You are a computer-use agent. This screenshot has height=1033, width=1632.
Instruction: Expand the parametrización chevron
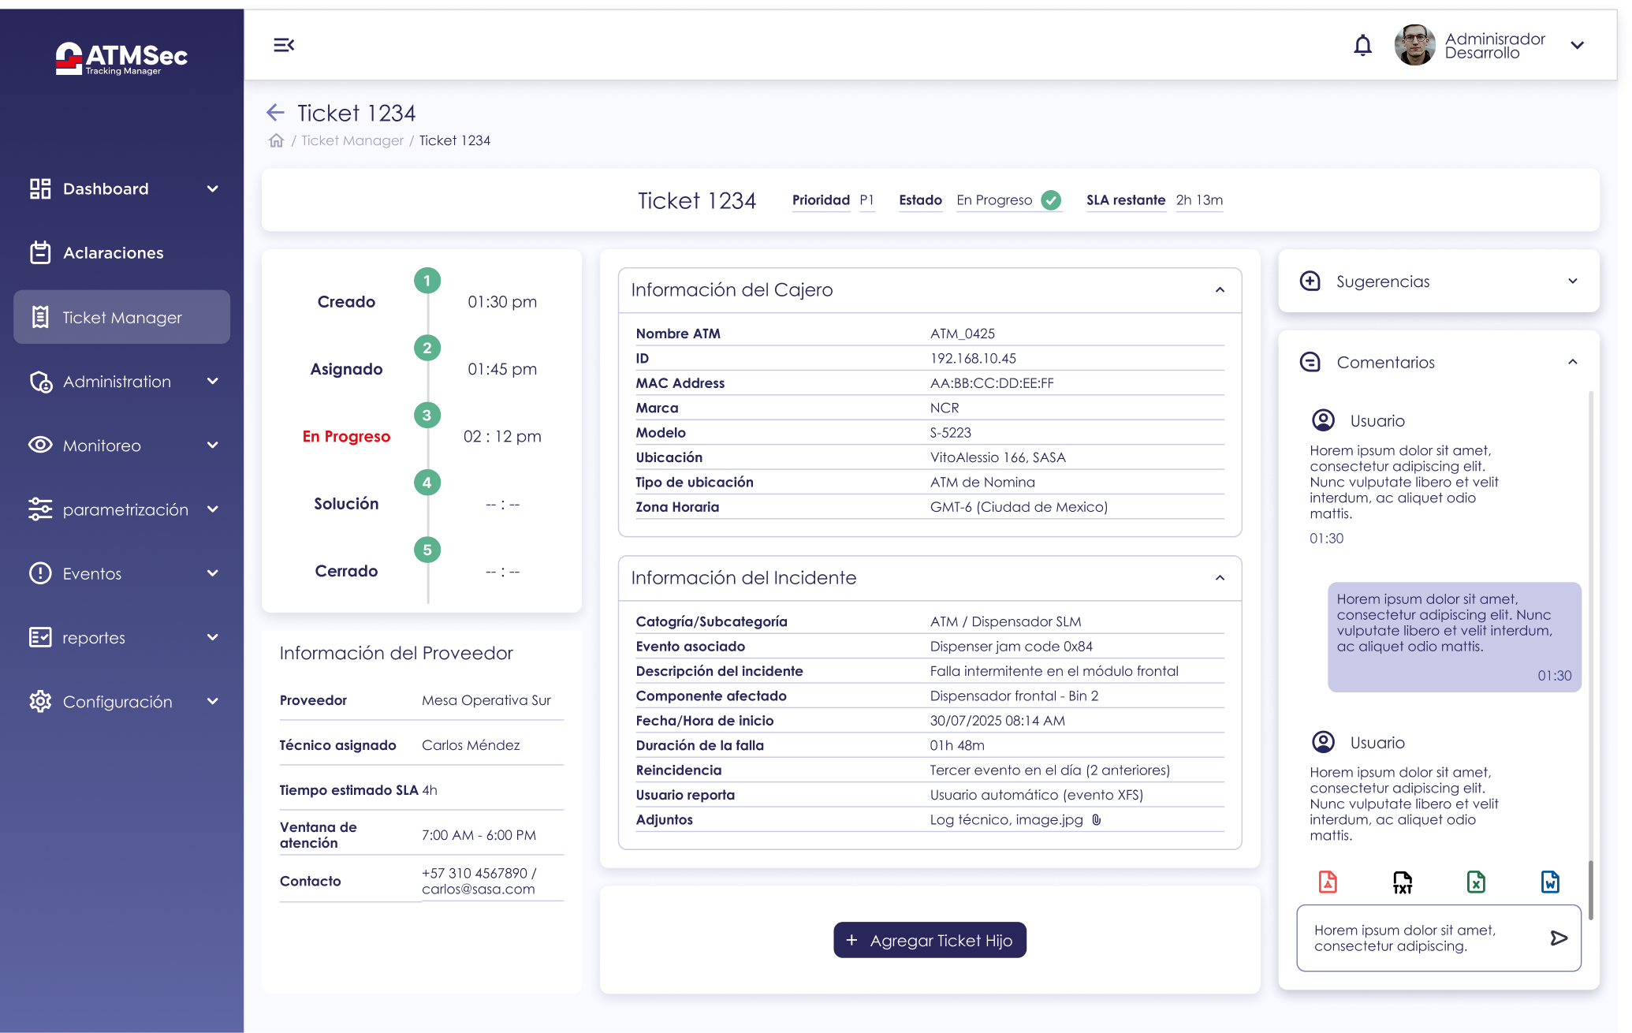[212, 509]
